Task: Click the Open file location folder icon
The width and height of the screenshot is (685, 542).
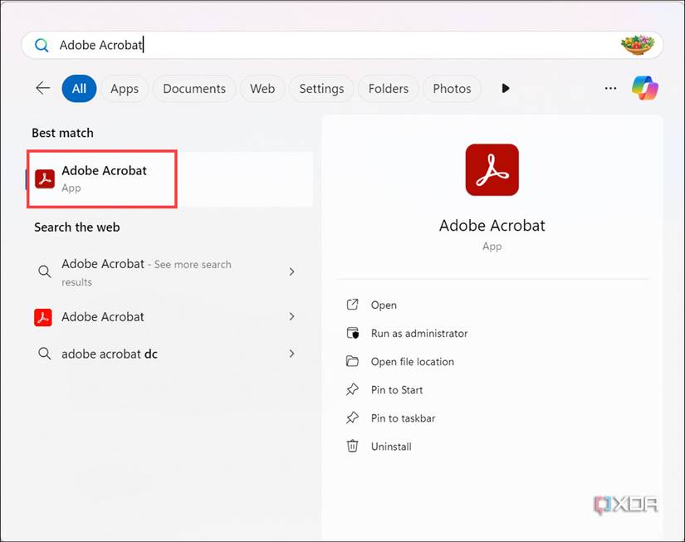Action: coord(353,361)
